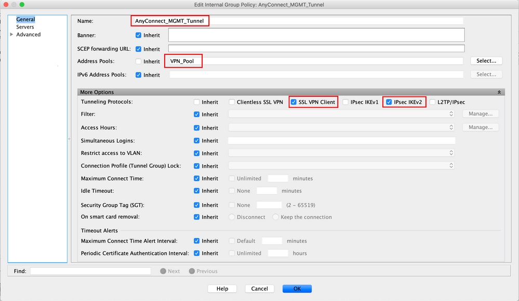Open the Access Hours dropdown

pos(341,127)
